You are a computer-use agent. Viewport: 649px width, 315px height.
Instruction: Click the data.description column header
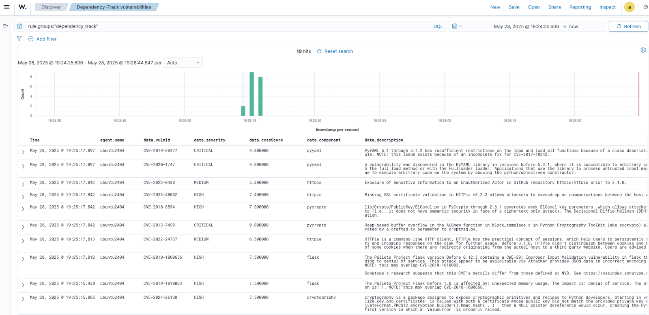[384, 140]
